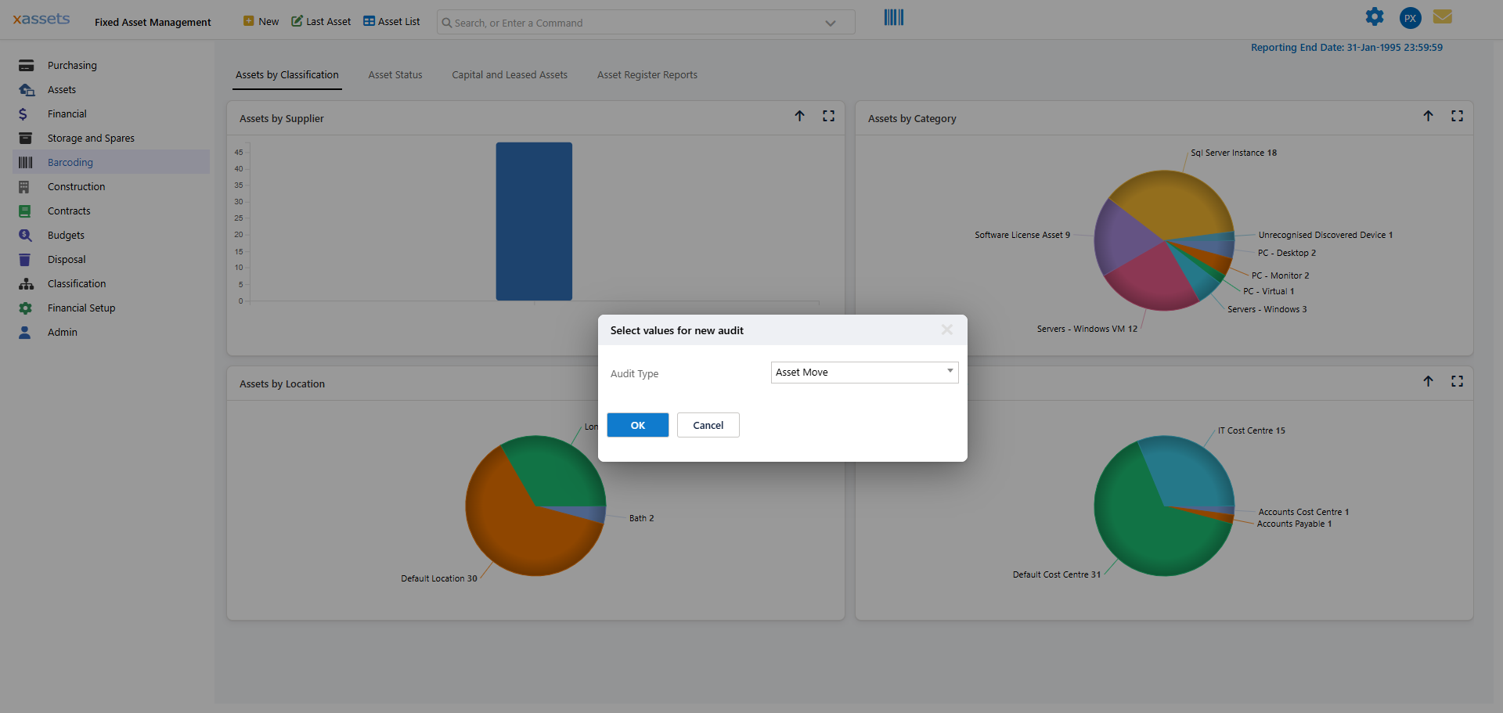Expand the search command dropdown arrow

coord(831,23)
